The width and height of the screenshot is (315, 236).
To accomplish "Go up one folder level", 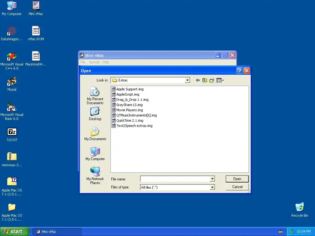I will 205,80.
